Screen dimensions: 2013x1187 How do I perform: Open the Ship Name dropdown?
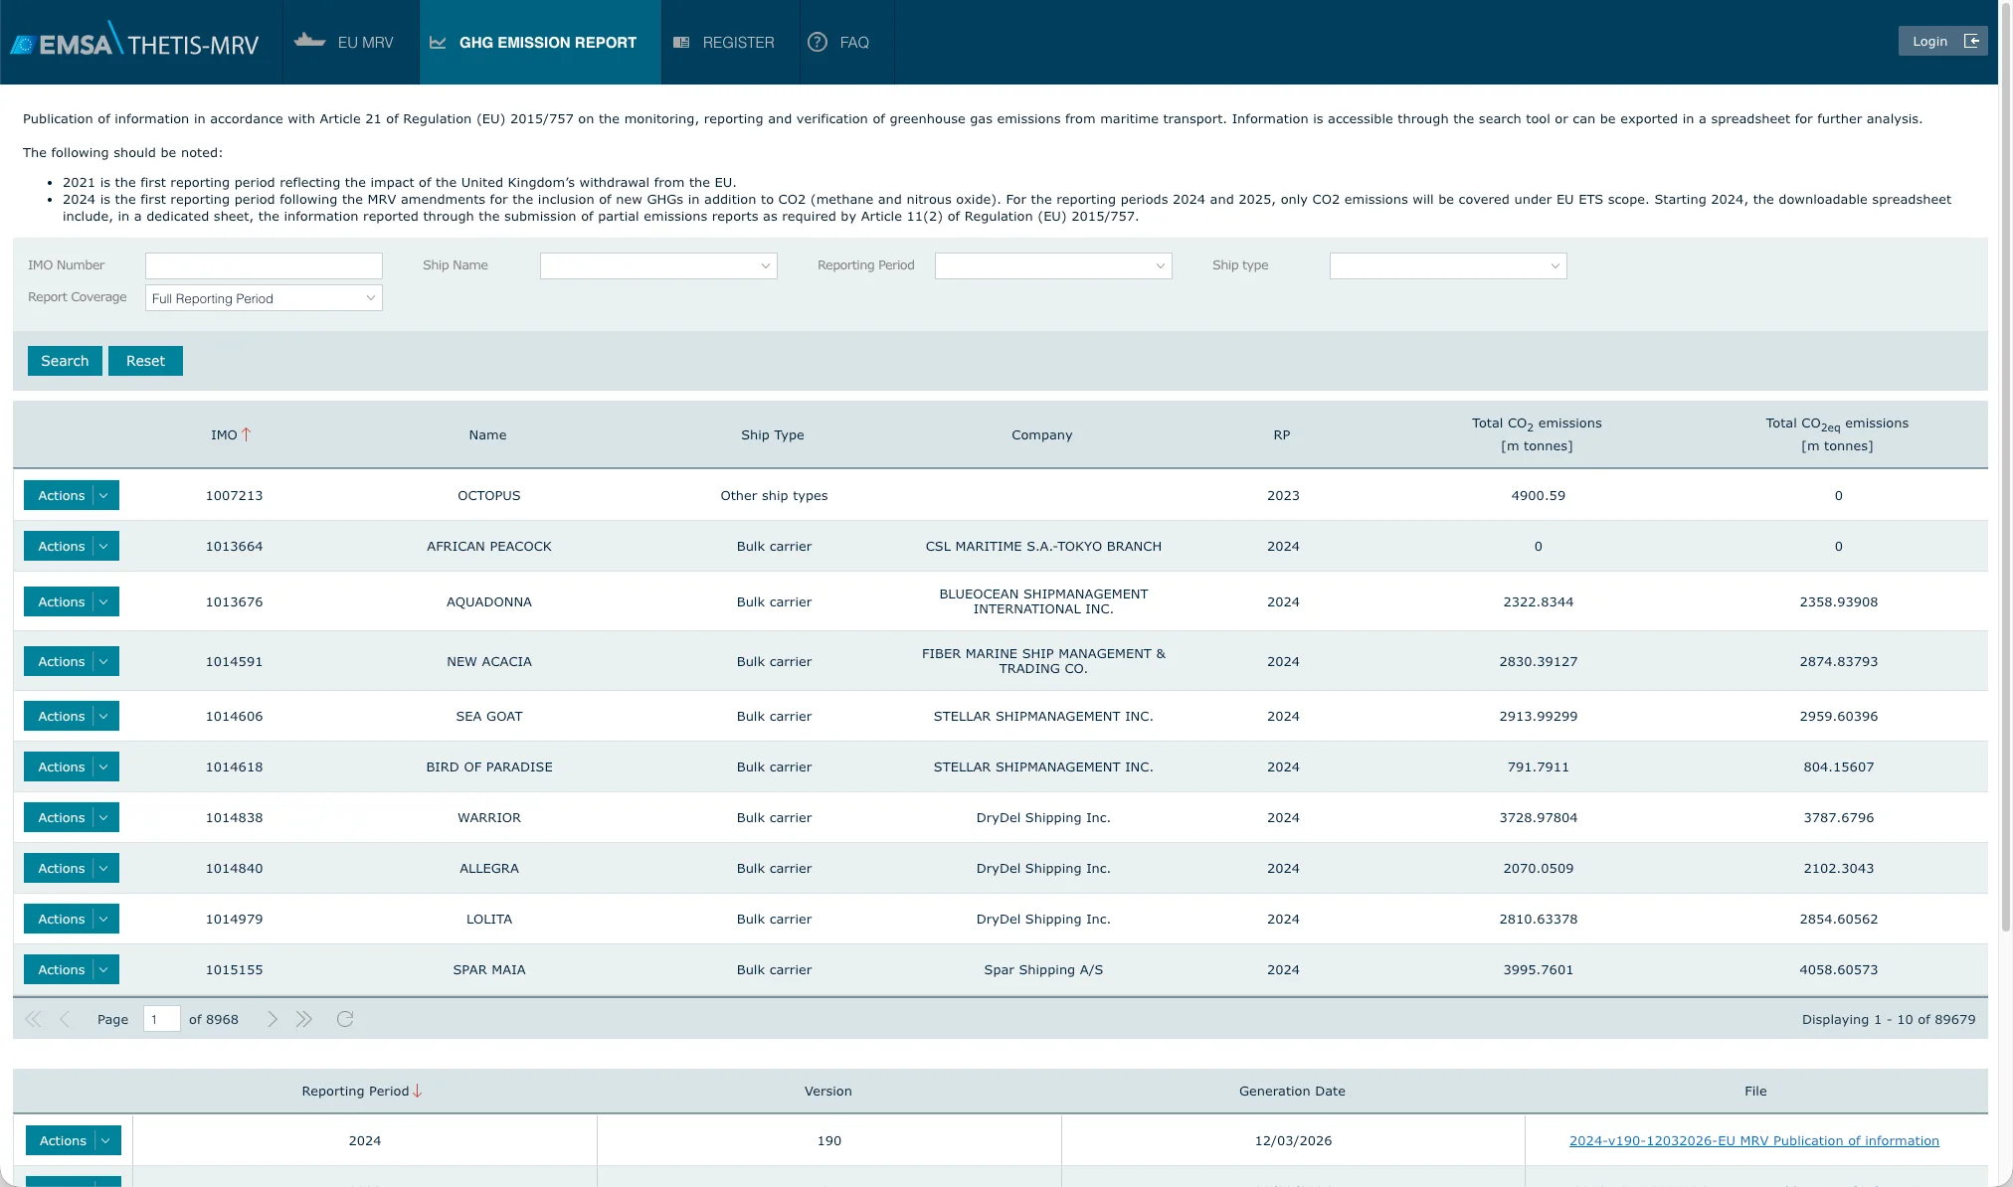point(765,265)
